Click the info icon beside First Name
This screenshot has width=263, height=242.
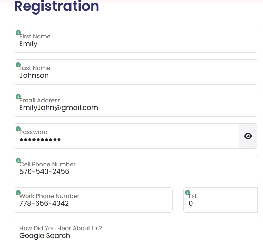[18, 32]
